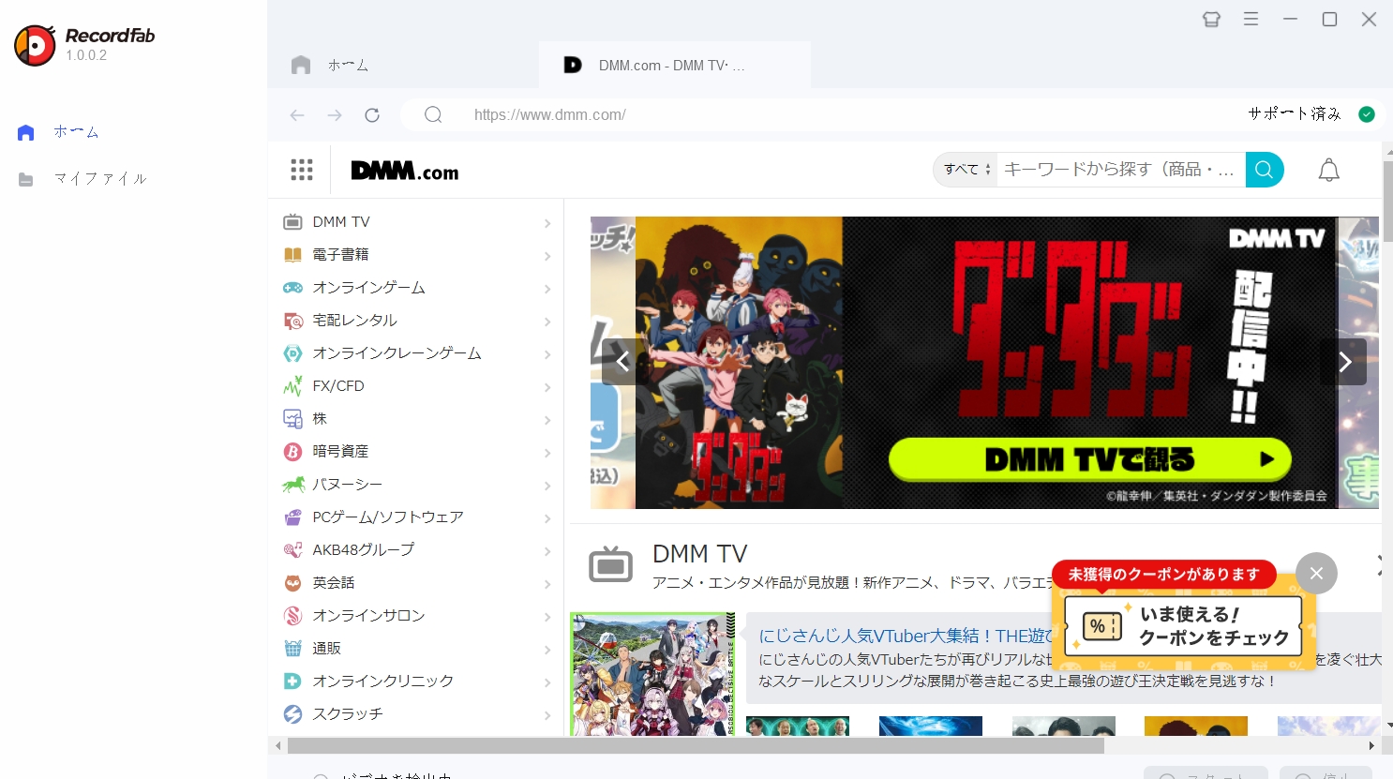The height and width of the screenshot is (779, 1393).
Task: Click the FX/CFD chart icon
Action: (292, 386)
